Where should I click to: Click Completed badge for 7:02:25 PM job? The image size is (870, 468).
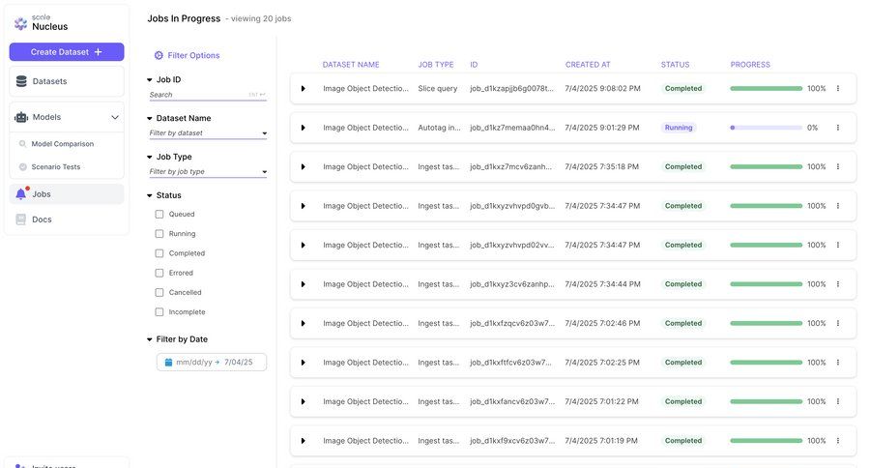683,363
